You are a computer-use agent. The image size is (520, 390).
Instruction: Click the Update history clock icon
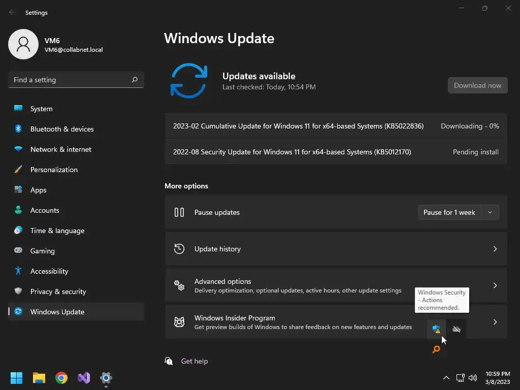(x=179, y=249)
